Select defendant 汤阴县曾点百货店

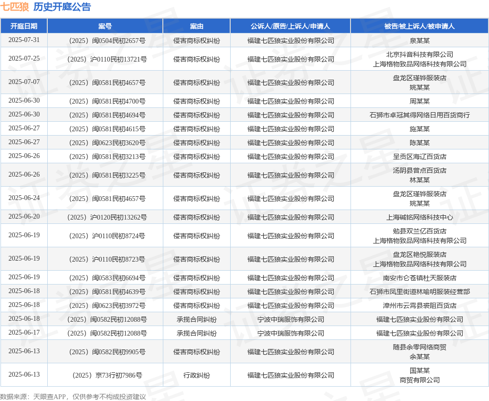(x=419, y=170)
